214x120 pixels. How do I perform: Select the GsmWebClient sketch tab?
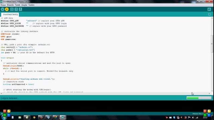(x=10, y=14)
